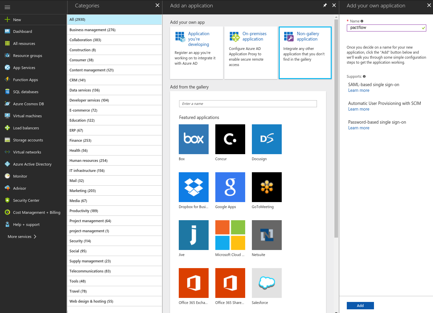Choose On-premises application card
The image size is (433, 313).
tap(251, 53)
